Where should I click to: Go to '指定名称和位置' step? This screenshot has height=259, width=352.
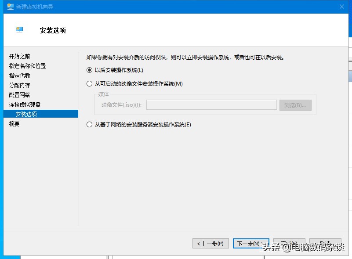click(x=25, y=66)
